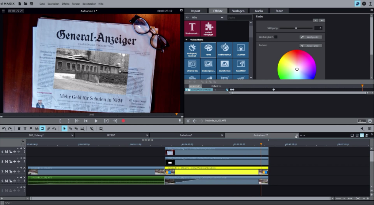Select the Farbe effect tile
The height and width of the screenshot is (205, 374).
click(x=209, y=50)
